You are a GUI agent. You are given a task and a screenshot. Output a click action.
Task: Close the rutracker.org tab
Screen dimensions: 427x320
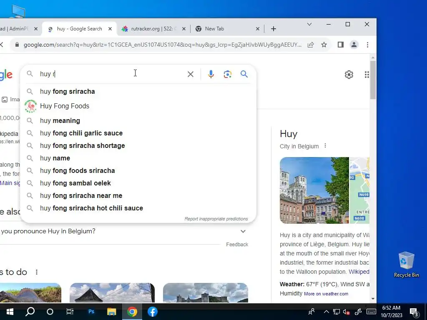184,29
